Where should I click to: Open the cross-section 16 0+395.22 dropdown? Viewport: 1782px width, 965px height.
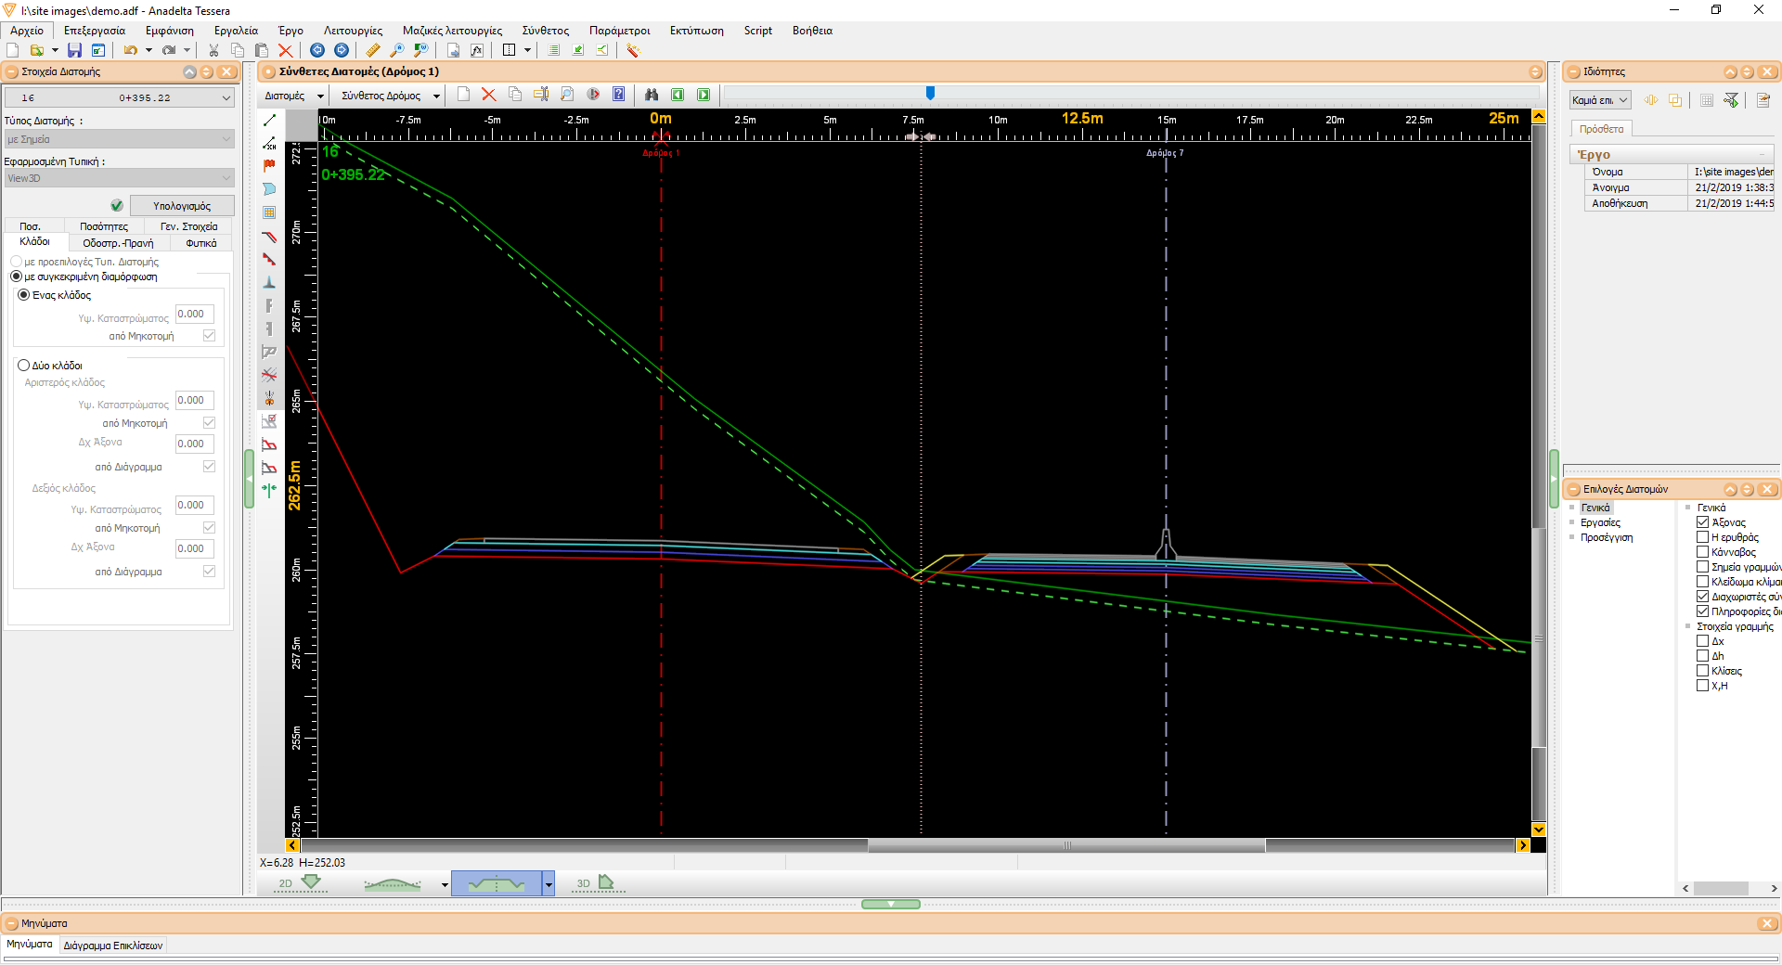119,97
